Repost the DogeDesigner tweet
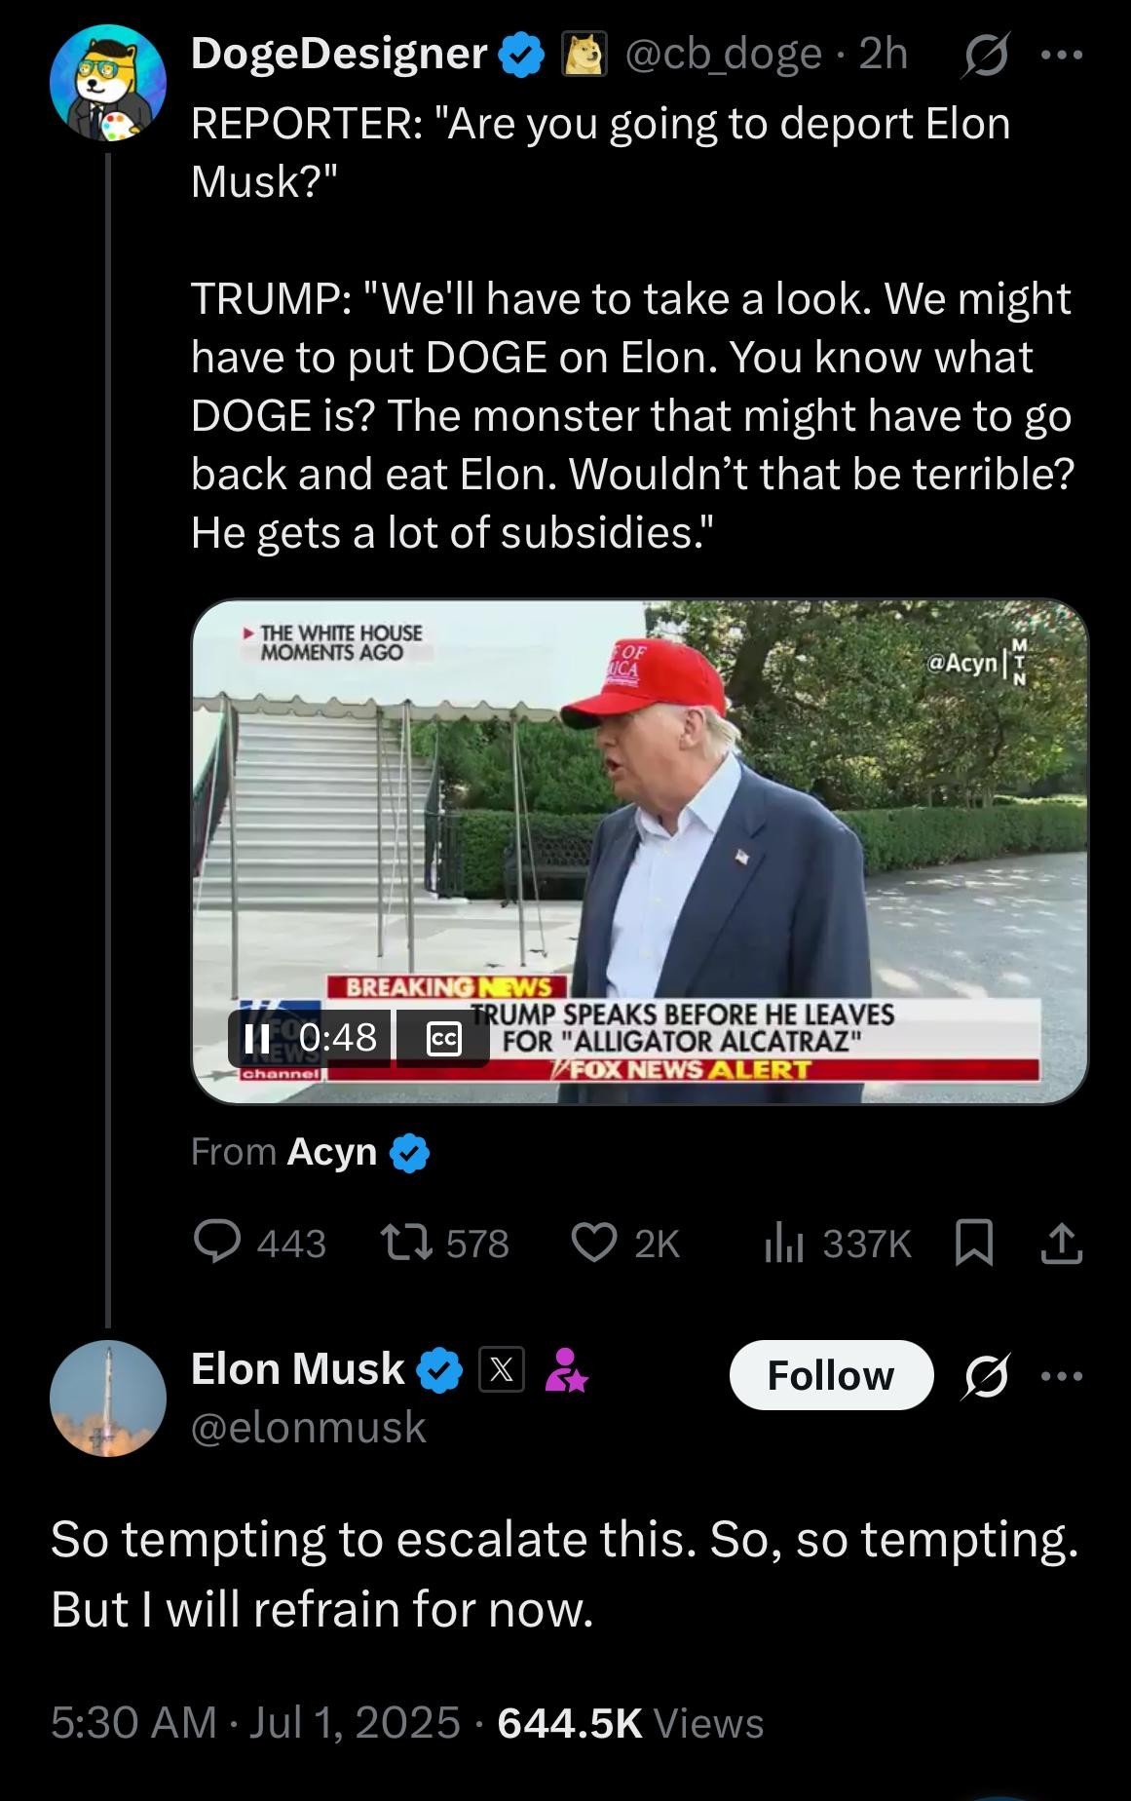Image resolution: width=1131 pixels, height=1801 pixels. (x=399, y=1242)
